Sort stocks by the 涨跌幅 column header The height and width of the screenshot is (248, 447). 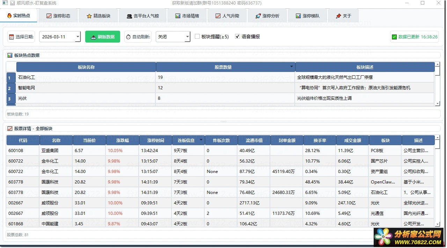pyautogui.click(x=123, y=140)
